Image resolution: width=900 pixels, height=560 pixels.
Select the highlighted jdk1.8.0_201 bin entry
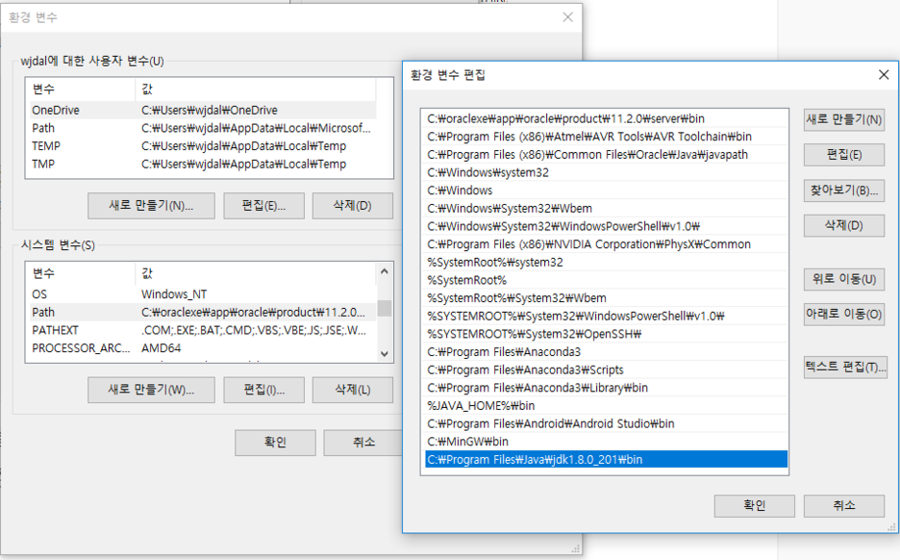(x=606, y=460)
